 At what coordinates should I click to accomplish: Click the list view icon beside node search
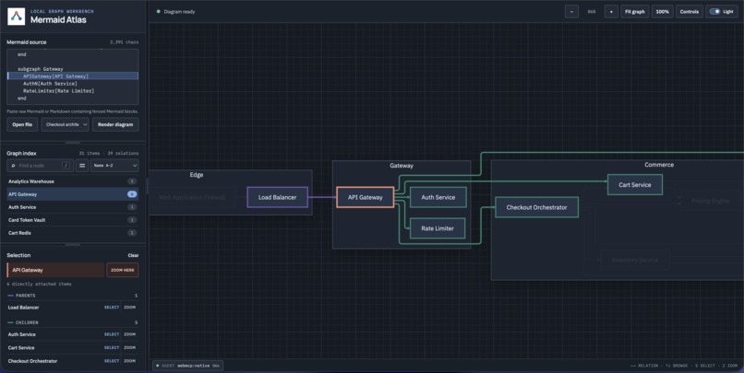82,166
